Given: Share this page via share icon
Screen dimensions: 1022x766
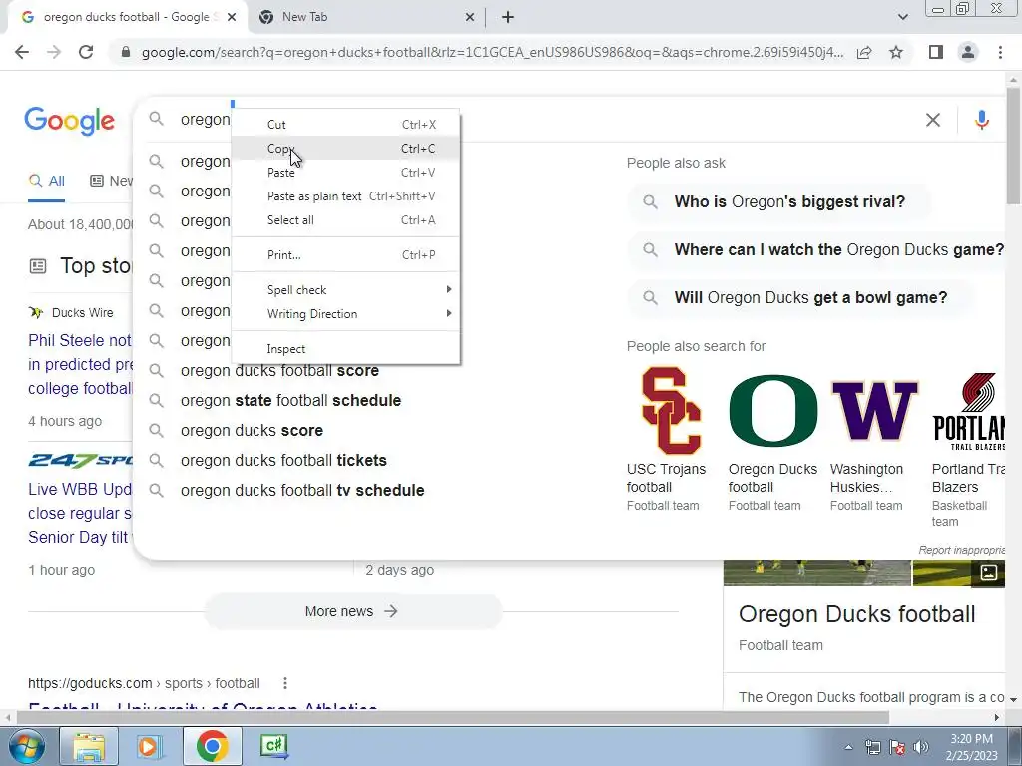Looking at the screenshot, I should point(864,52).
